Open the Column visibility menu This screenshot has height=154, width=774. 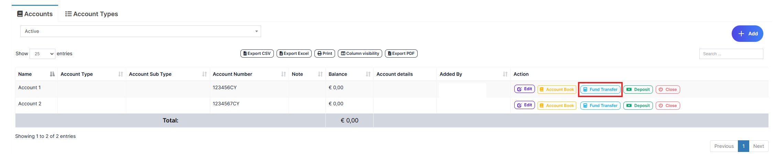(360, 54)
